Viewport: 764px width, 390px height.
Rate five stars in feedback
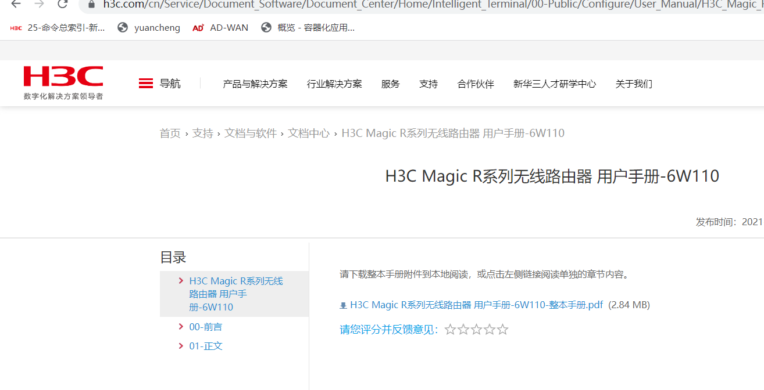click(502, 330)
